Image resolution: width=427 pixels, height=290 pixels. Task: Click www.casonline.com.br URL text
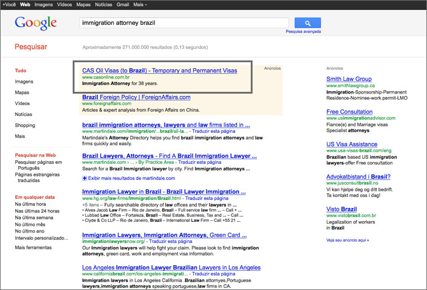[106, 77]
